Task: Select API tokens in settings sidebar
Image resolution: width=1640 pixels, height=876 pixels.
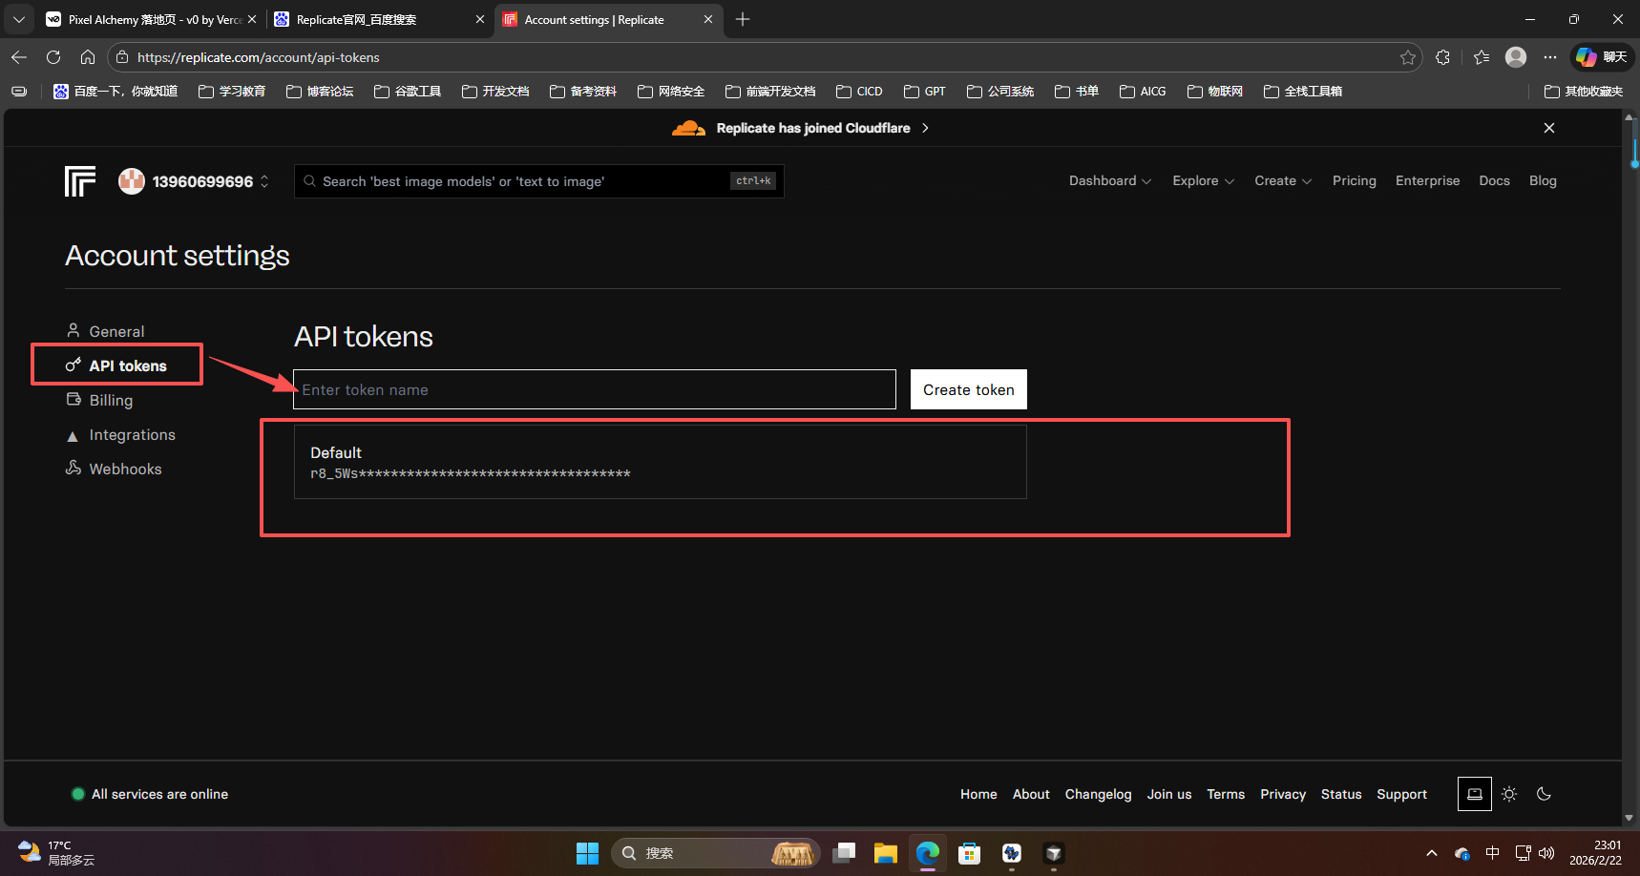Action: click(116, 365)
